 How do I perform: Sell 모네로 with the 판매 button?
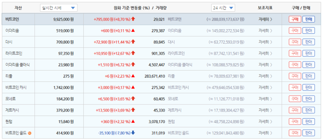coord(309,99)
